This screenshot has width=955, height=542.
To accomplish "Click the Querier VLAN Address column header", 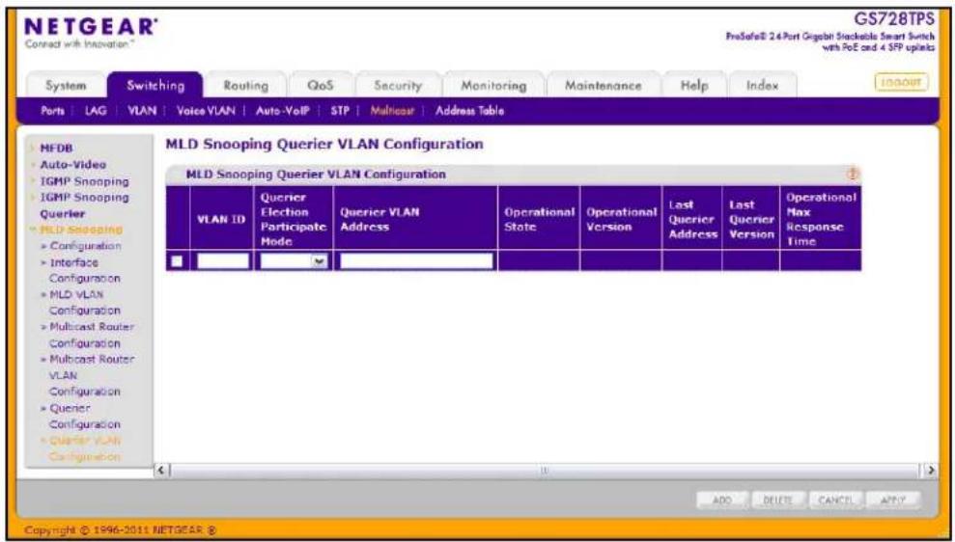I will click(x=415, y=219).
